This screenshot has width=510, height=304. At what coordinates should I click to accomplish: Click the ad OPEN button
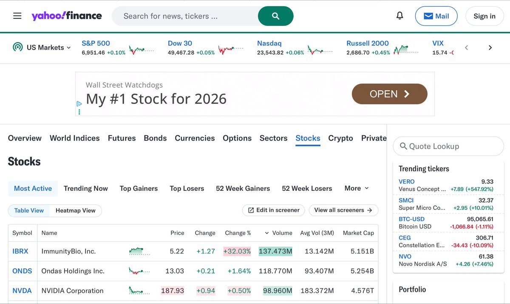pyautogui.click(x=390, y=94)
